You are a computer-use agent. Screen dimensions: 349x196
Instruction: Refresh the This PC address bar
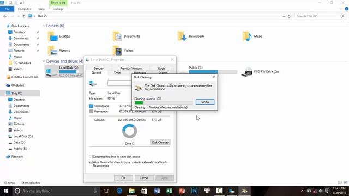point(289,16)
